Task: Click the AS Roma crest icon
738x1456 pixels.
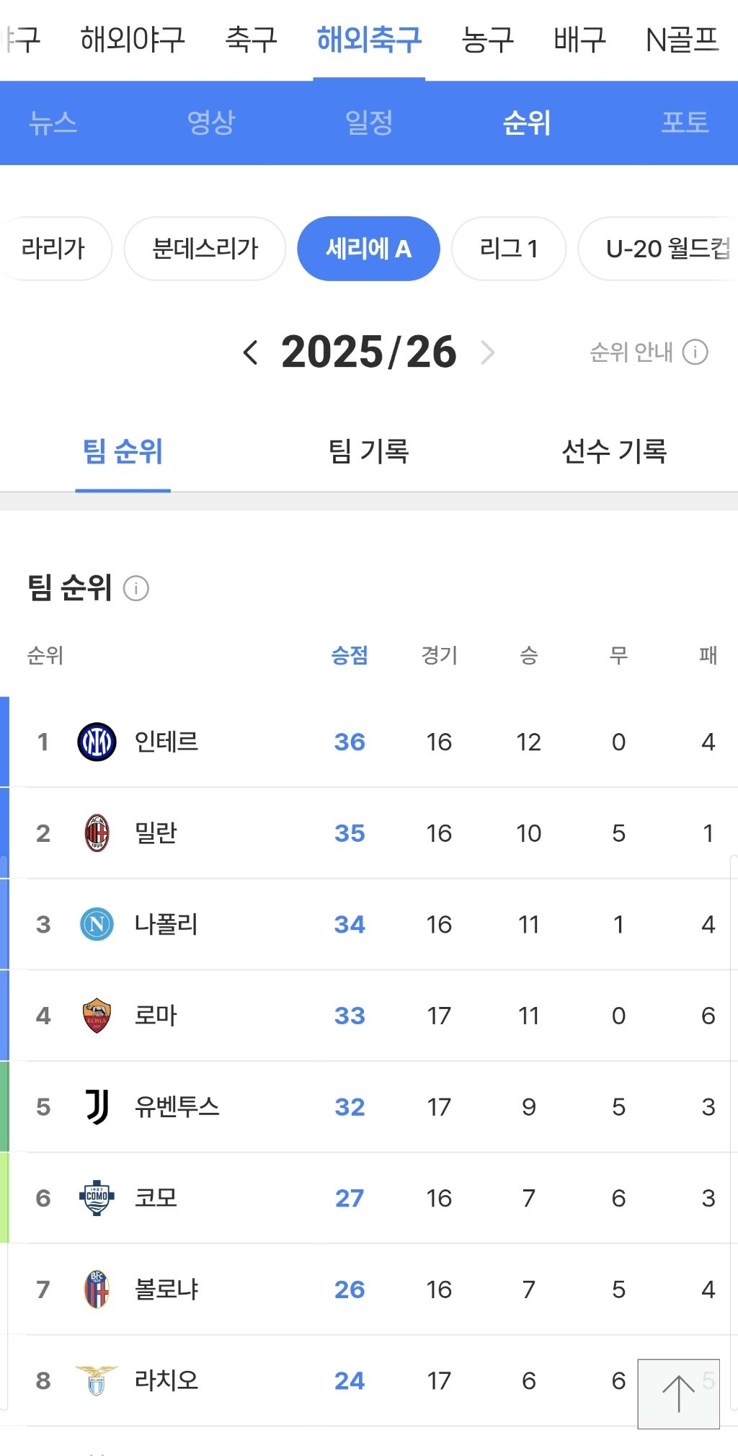Action: (97, 1016)
